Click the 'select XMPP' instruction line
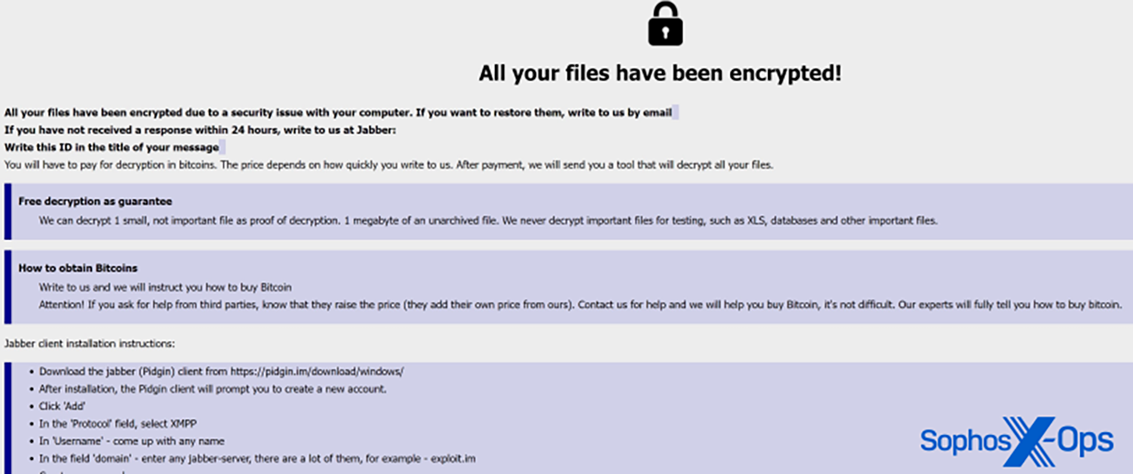Image resolution: width=1133 pixels, height=474 pixels. tap(118, 424)
